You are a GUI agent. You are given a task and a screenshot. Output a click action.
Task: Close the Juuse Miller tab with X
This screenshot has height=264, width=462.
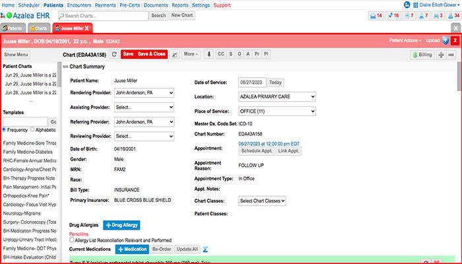point(86,28)
